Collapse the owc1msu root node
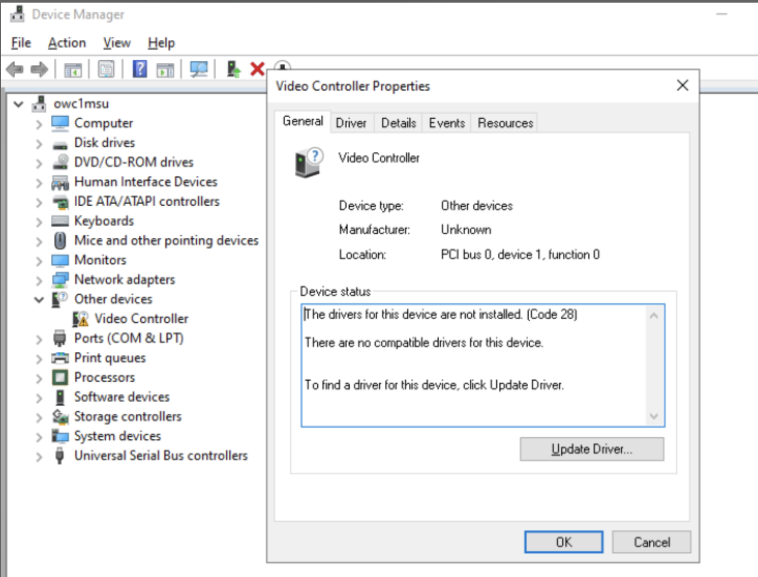The width and height of the screenshot is (758, 577). tap(19, 104)
